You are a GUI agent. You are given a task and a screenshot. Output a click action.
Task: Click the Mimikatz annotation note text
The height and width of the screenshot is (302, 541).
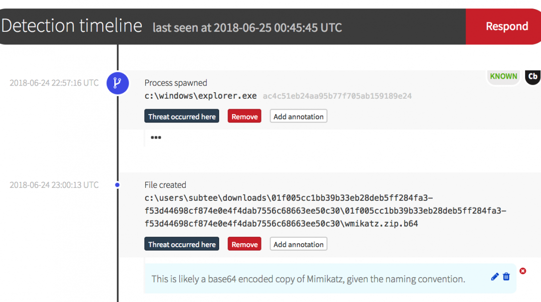point(308,279)
